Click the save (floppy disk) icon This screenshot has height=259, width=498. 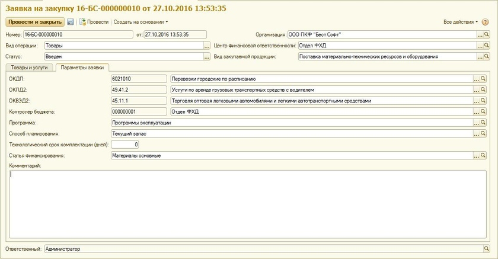click(x=70, y=22)
